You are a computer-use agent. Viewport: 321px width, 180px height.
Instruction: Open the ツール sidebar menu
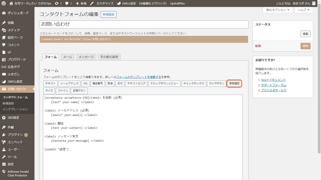(12, 157)
